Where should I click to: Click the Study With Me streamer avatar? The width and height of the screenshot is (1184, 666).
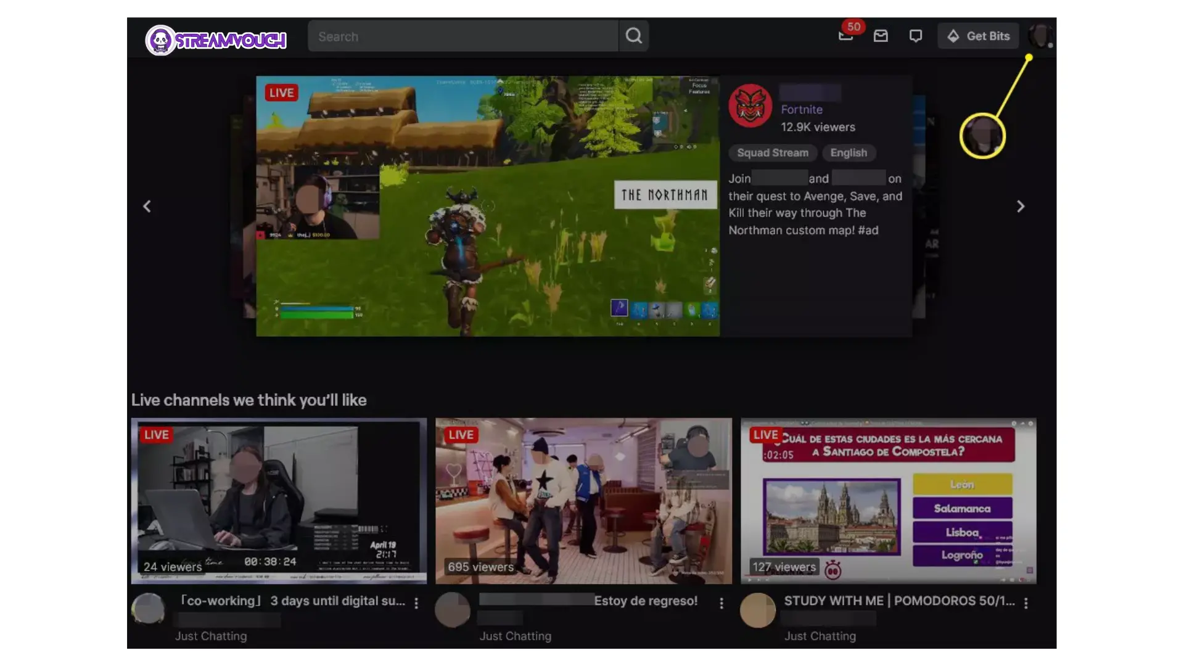758,610
